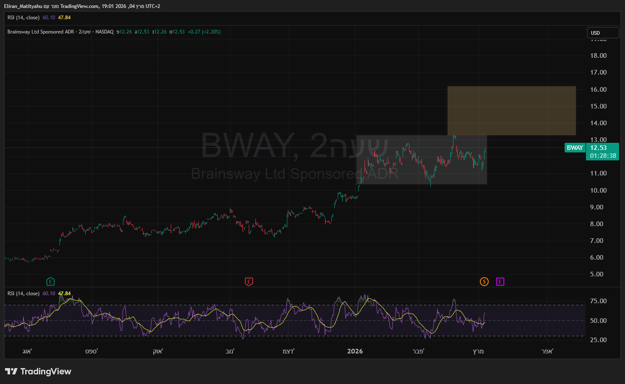Click the +0.27 (+2.20%) change value
Image resolution: width=625 pixels, height=384 pixels.
[x=204, y=32]
